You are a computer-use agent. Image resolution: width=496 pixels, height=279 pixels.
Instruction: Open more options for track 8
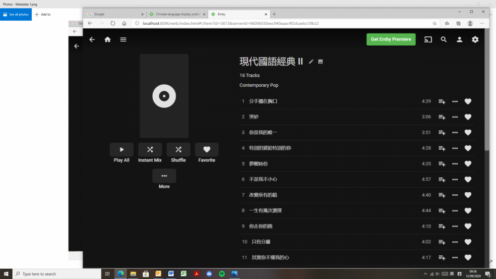point(455,211)
